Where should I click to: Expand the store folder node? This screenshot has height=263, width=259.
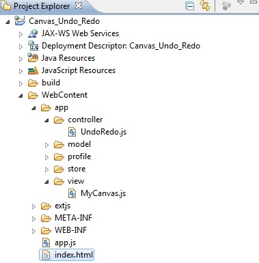click(x=46, y=169)
